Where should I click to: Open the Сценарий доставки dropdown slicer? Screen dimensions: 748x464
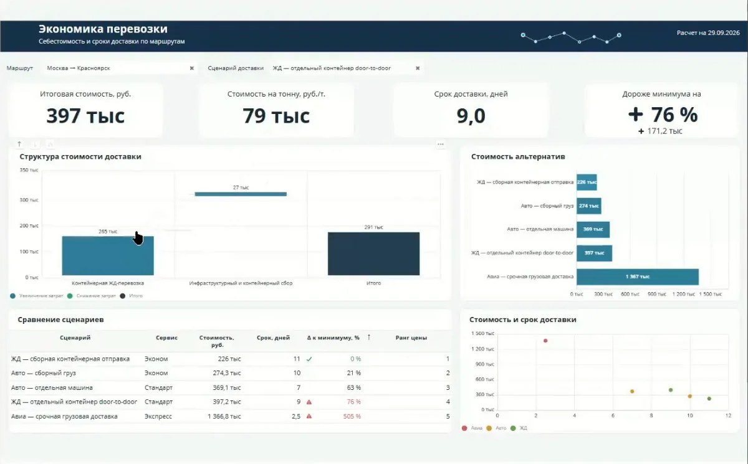[x=346, y=69]
